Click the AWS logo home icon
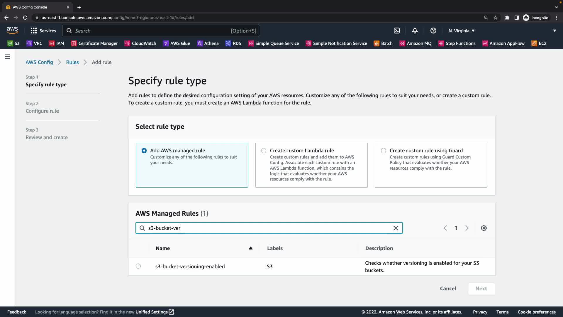 coord(12,30)
